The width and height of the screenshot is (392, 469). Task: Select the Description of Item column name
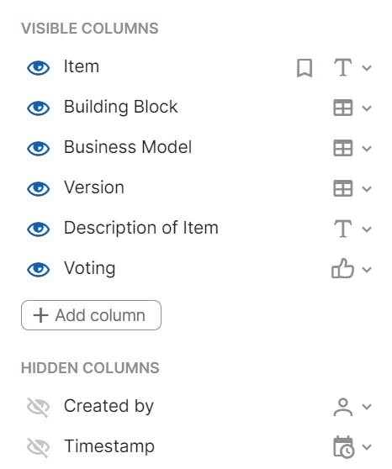coord(141,228)
